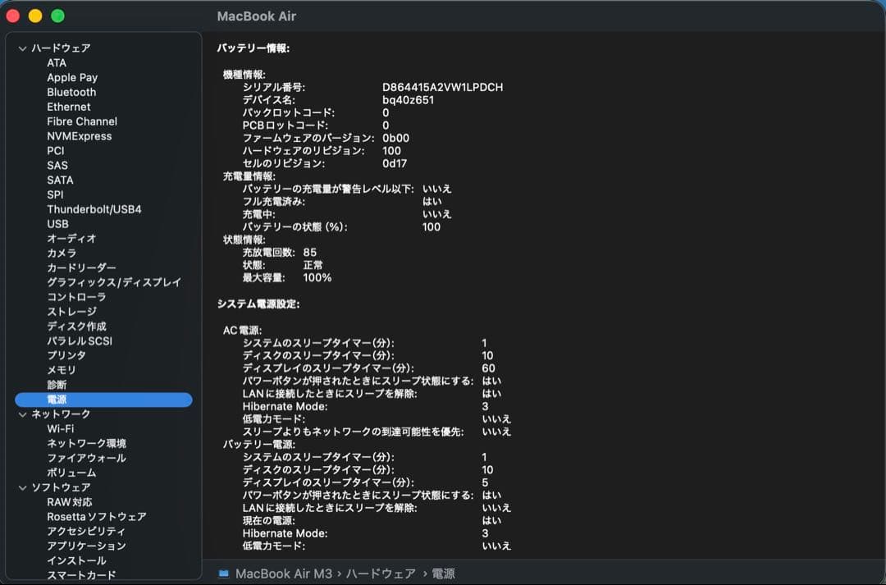Screen dimensions: 886x585
Task: Collapse the ソフトウェア section chevron
Action: click(23, 488)
